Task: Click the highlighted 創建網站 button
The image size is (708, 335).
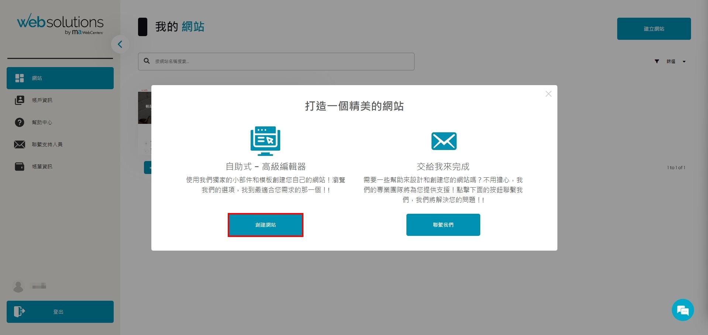Action: point(265,224)
